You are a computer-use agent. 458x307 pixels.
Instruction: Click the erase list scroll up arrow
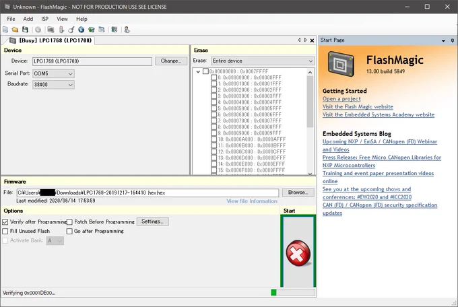pos(310,72)
